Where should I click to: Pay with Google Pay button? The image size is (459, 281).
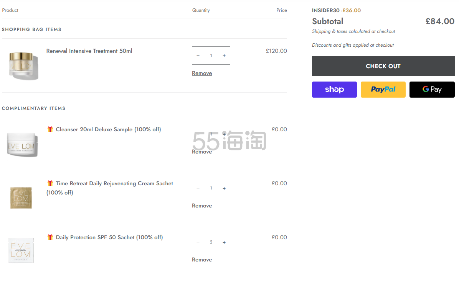click(432, 89)
